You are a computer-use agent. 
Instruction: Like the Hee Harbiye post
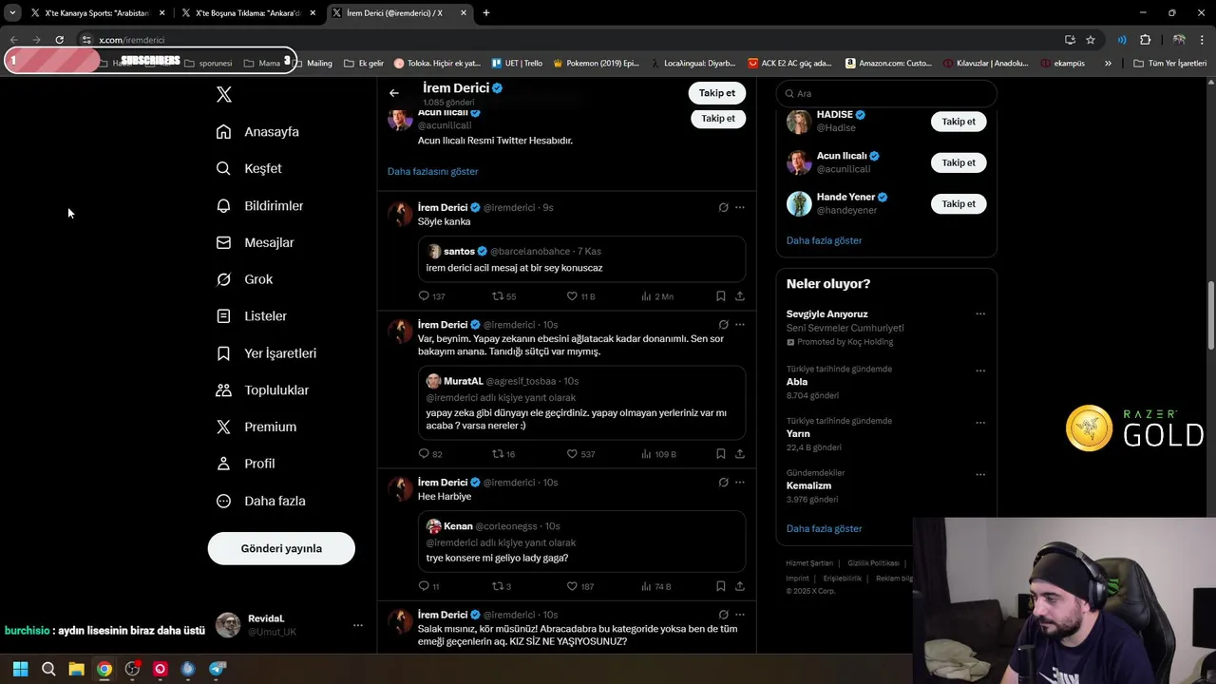[580, 586]
